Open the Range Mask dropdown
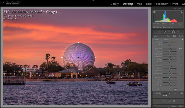 coord(174,101)
